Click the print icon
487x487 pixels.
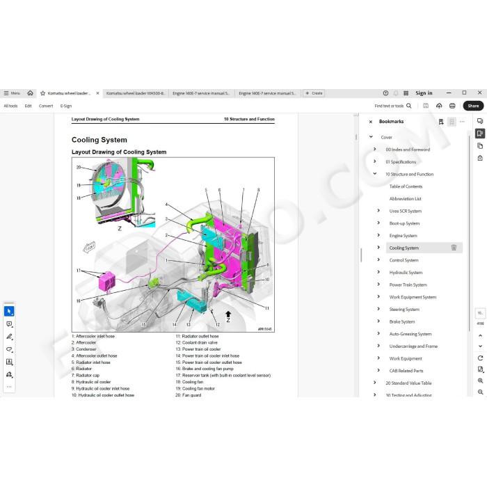click(x=452, y=106)
